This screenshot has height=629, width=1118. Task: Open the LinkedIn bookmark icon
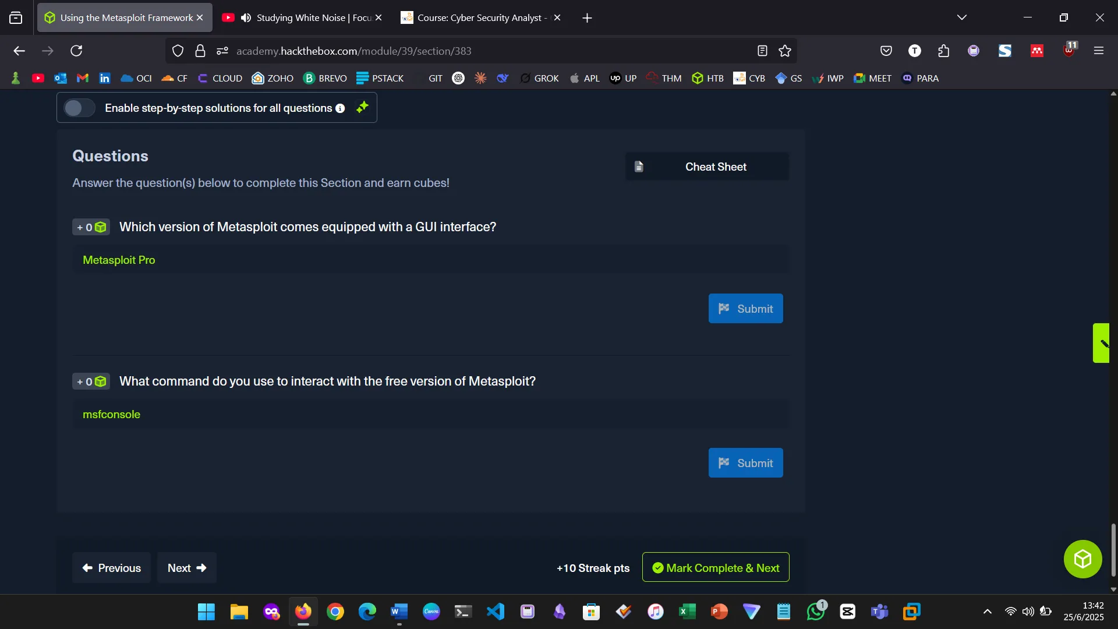click(104, 77)
